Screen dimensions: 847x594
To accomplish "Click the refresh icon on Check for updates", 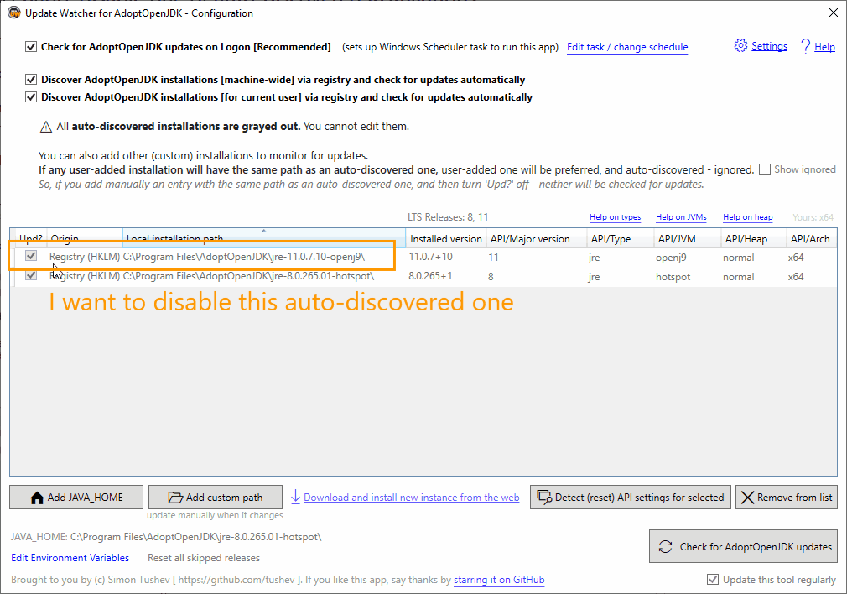I will tap(666, 546).
